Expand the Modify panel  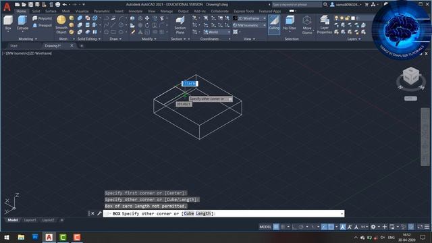[x=149, y=39]
